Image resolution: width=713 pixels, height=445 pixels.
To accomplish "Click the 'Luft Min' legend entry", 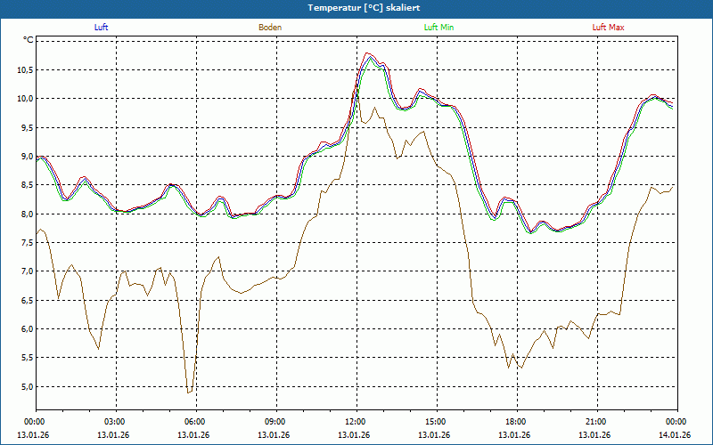I will point(438,28).
